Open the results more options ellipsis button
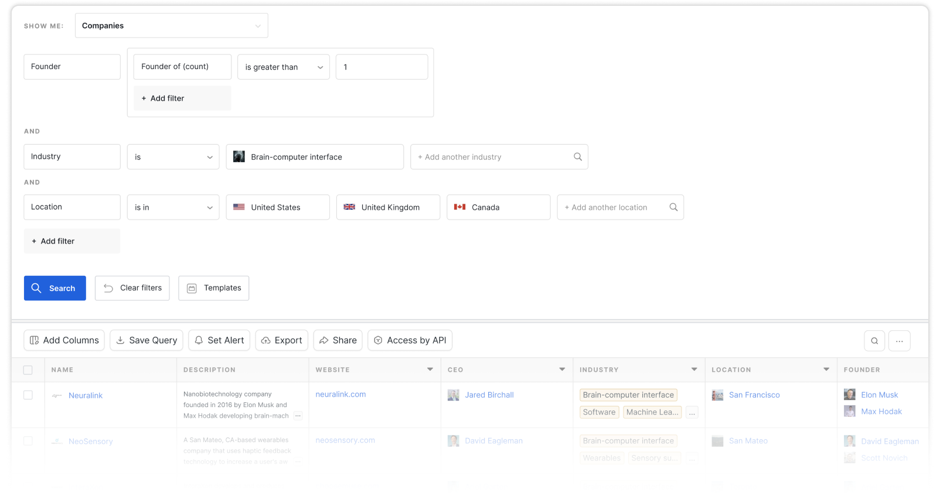The image size is (940, 499). [900, 341]
